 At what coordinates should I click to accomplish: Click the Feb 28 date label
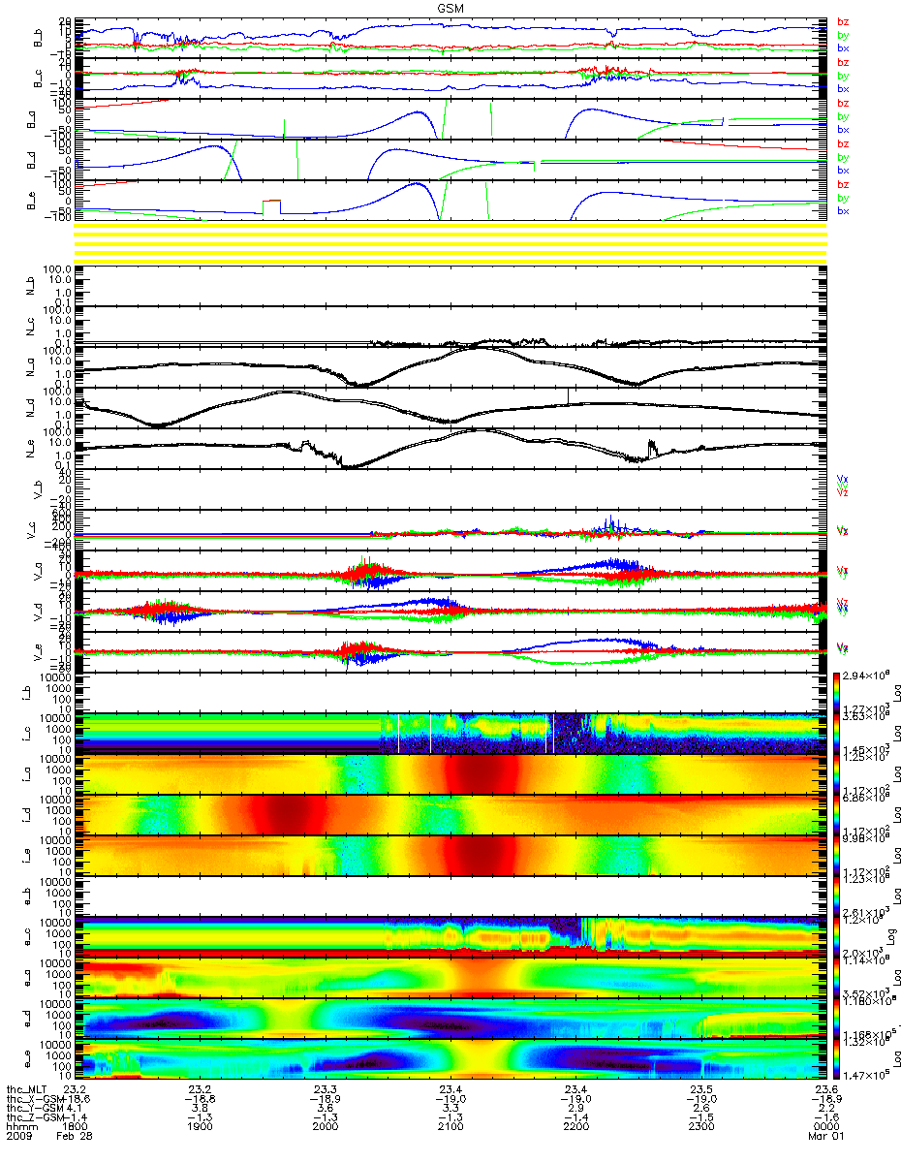tap(76, 1138)
